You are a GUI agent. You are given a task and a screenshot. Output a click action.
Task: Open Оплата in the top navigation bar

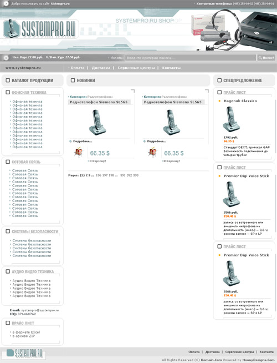[78, 68]
